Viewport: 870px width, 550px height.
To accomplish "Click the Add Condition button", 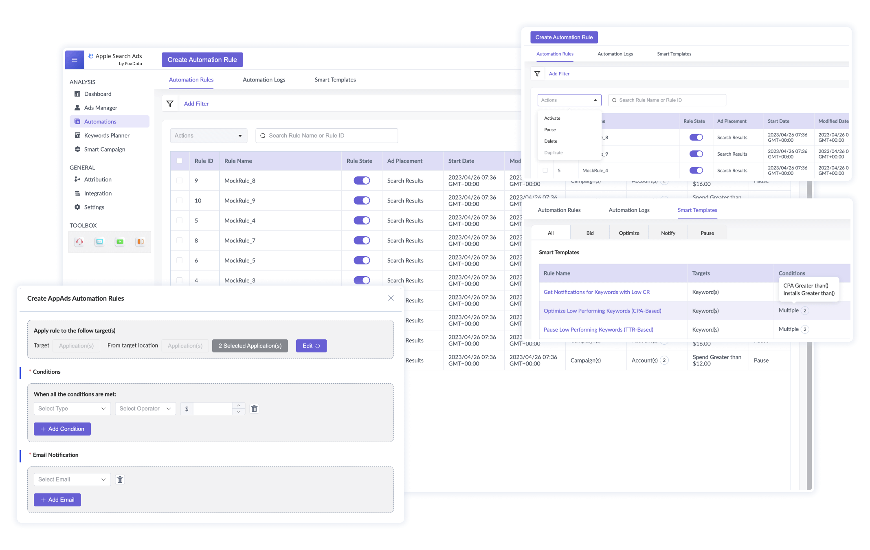I will 62,429.
